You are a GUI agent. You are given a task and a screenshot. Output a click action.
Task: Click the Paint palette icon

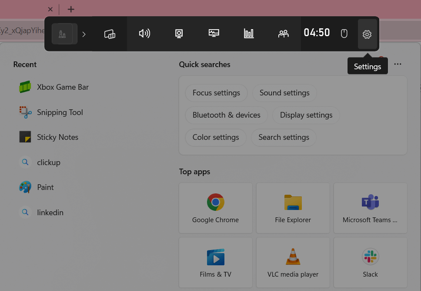pos(25,187)
